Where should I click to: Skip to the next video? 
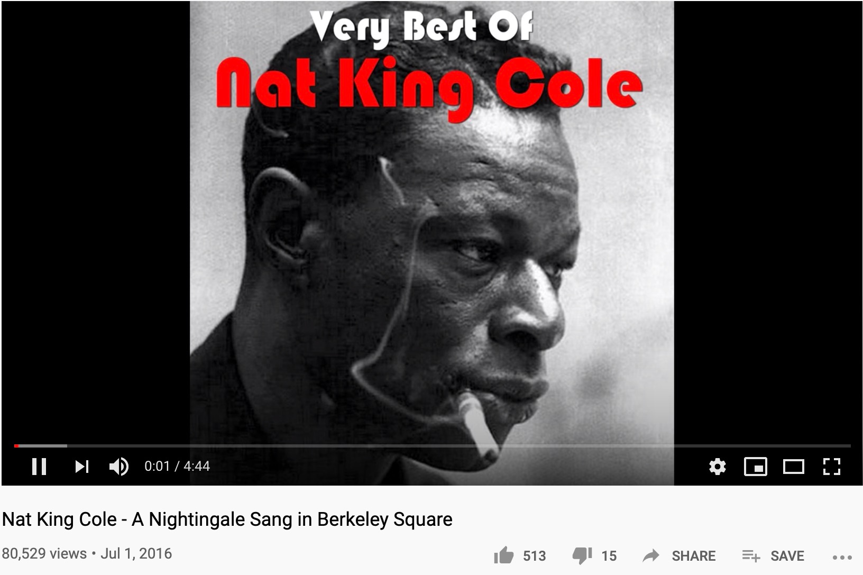[x=82, y=466]
